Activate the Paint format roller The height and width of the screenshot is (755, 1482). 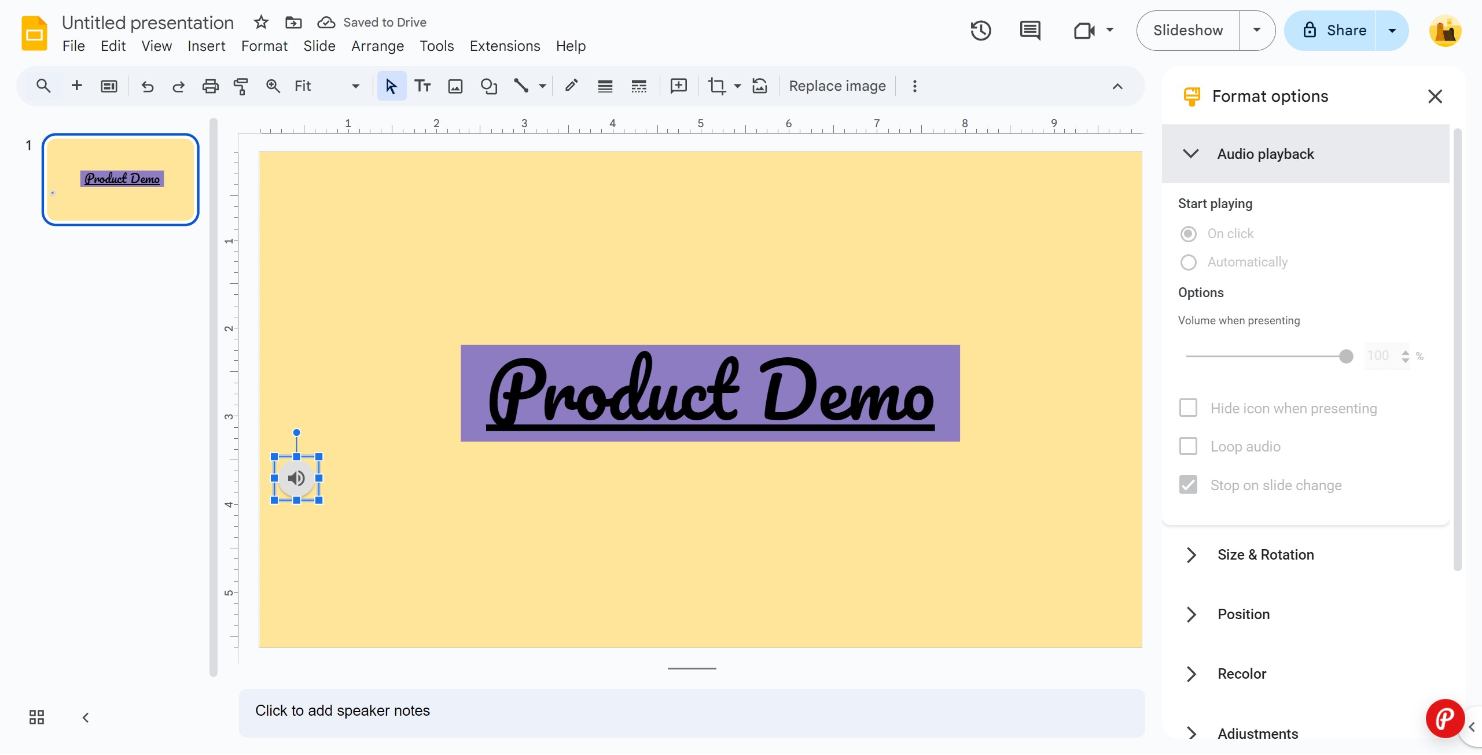click(x=241, y=86)
